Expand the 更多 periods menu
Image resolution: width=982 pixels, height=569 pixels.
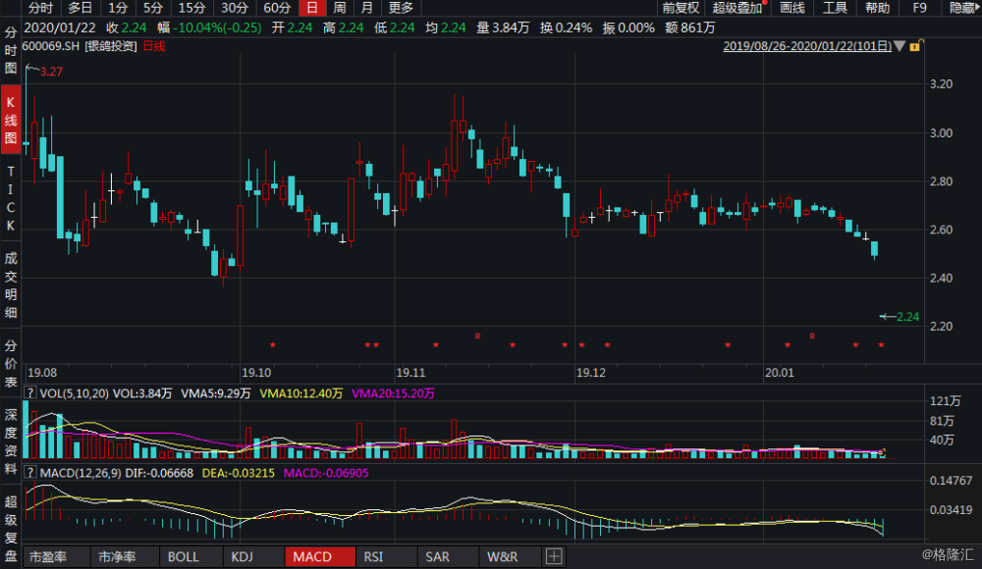pos(401,8)
